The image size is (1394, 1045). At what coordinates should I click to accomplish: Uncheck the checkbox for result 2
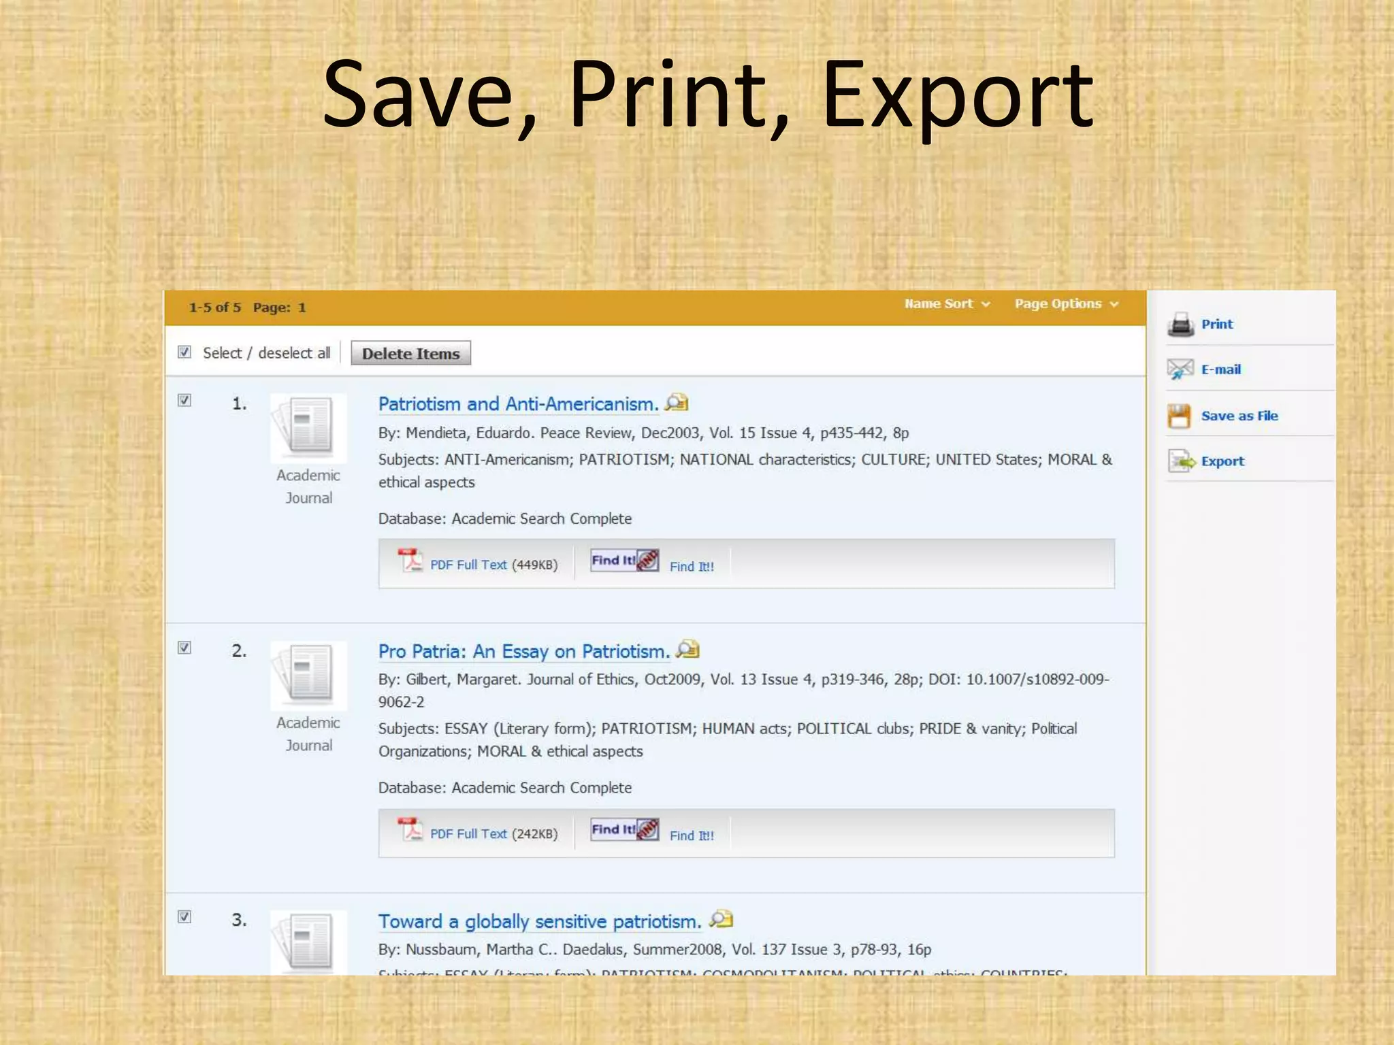point(184,648)
